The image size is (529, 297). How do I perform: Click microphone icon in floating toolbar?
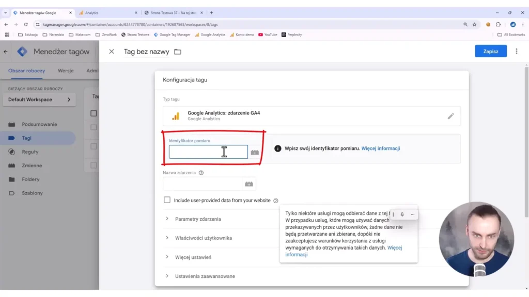pyautogui.click(x=402, y=214)
